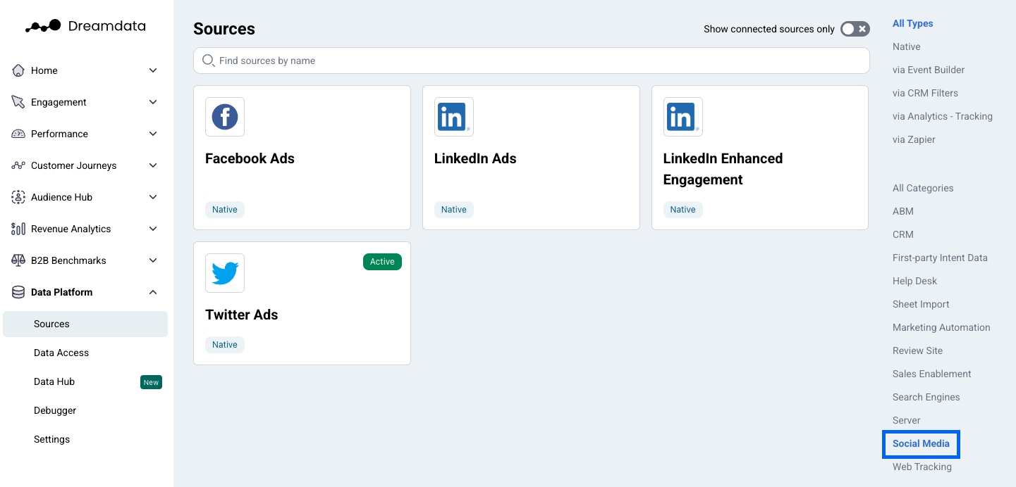Click the Data Platform database icon
This screenshot has height=487, width=1016.
pos(18,292)
